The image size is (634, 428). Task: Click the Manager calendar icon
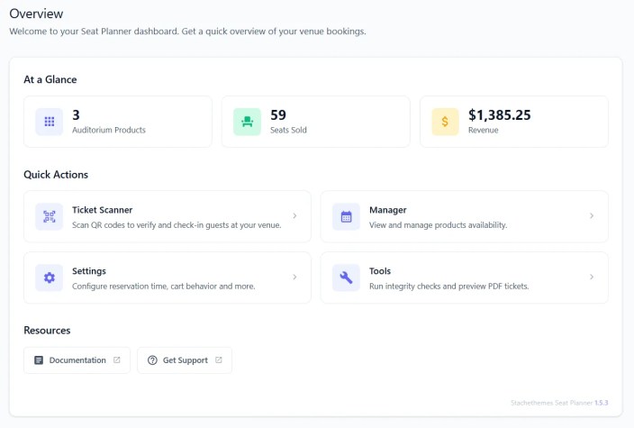tap(346, 216)
